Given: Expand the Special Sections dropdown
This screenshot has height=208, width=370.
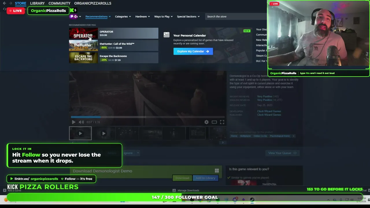Looking at the screenshot, I should click(x=188, y=16).
